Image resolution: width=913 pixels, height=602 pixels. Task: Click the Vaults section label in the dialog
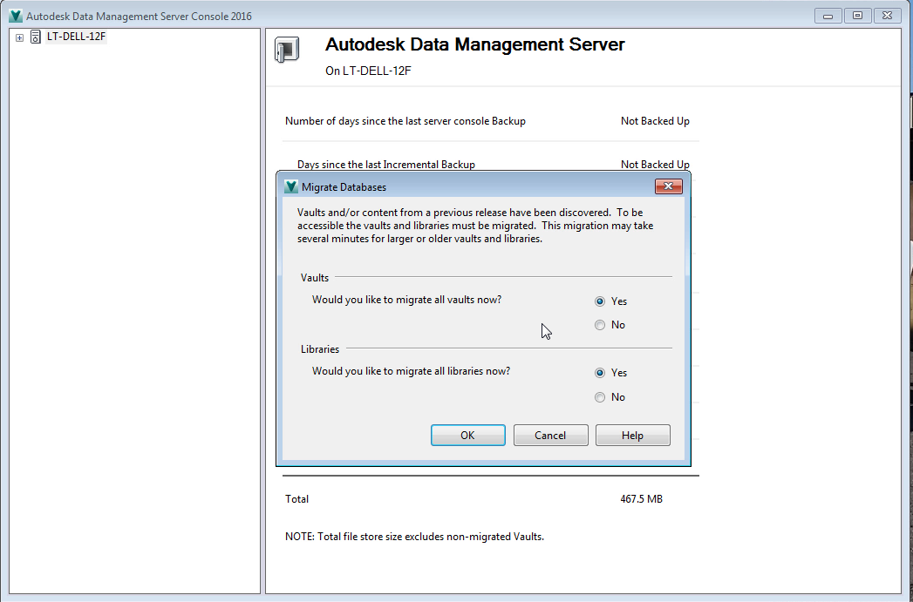[x=315, y=278]
